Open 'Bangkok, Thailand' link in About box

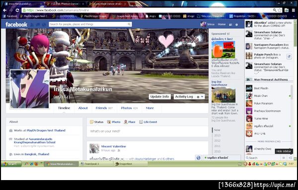(x=37, y=154)
